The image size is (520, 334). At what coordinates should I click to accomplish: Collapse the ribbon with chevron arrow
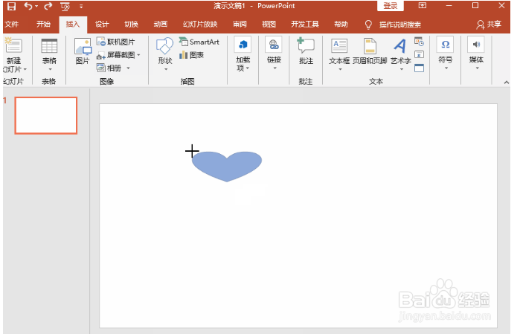tap(507, 83)
